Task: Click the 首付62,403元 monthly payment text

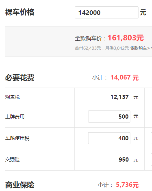Action: coord(102,48)
